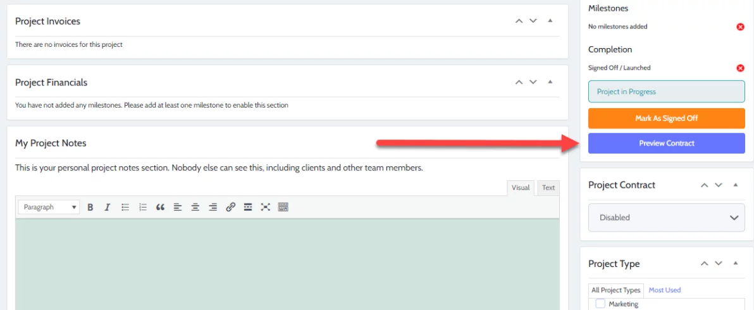Click 'No milestones added' text
The image size is (754, 310).
(618, 27)
